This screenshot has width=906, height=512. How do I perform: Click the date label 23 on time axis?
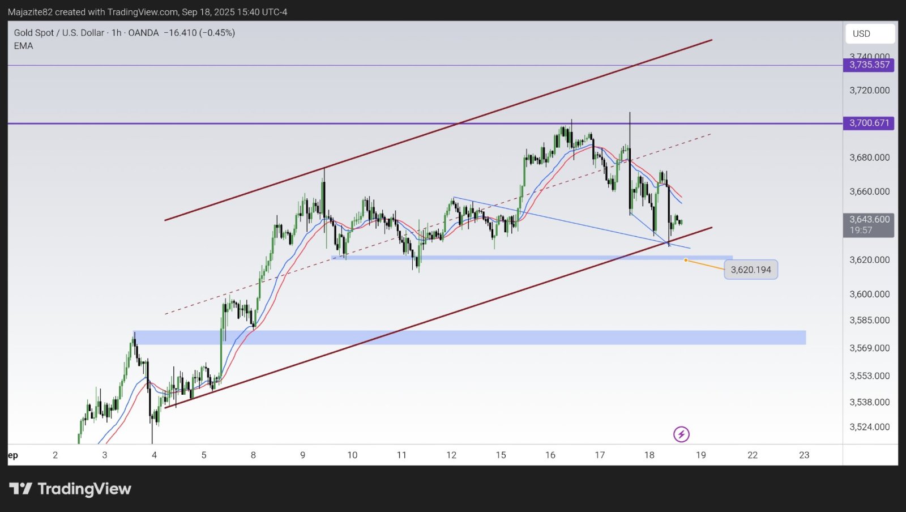click(804, 455)
